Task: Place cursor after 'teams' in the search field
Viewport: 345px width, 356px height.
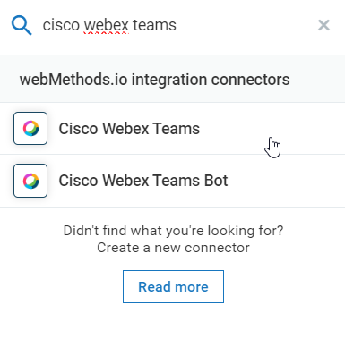Action: tap(177, 25)
